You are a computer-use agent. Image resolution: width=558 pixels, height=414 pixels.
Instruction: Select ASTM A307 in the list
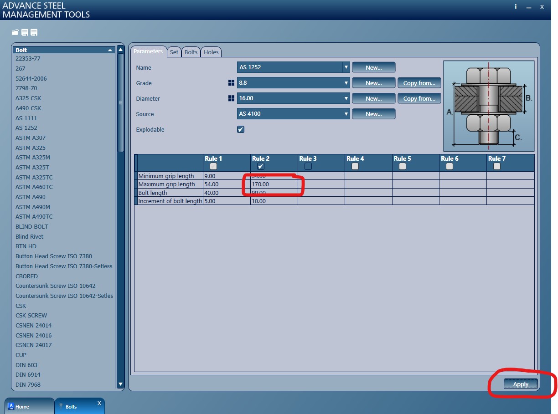pyautogui.click(x=31, y=138)
